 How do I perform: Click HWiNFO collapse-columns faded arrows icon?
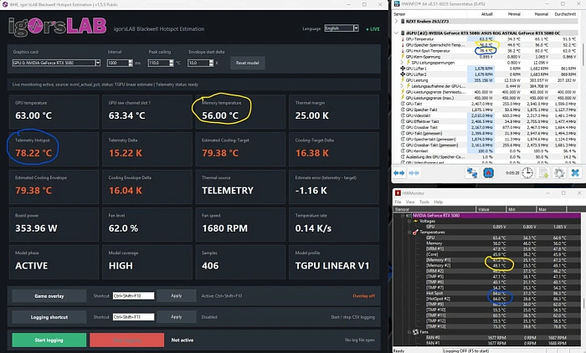click(414, 173)
